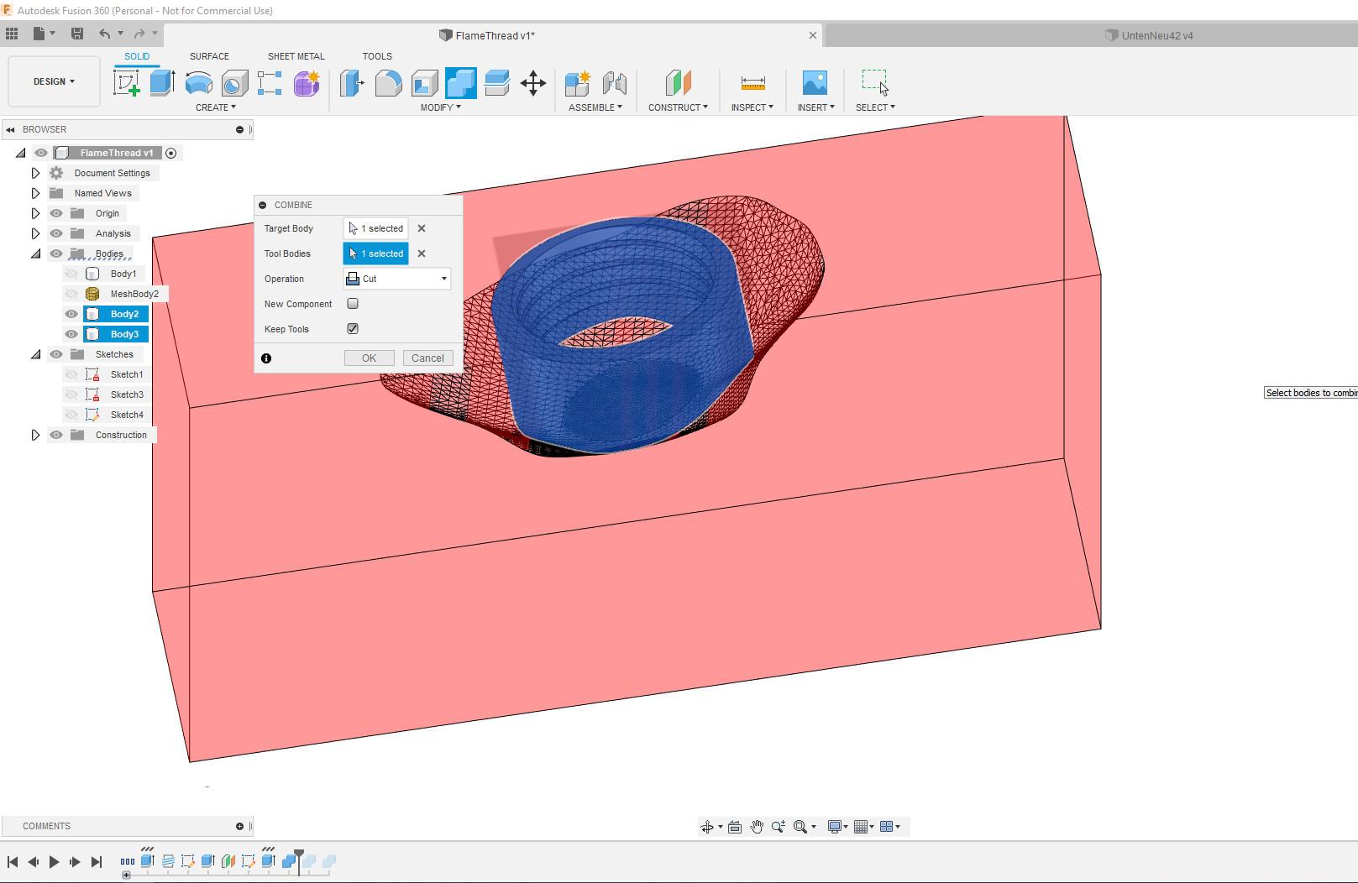Select the Revolve tool icon

click(x=198, y=83)
